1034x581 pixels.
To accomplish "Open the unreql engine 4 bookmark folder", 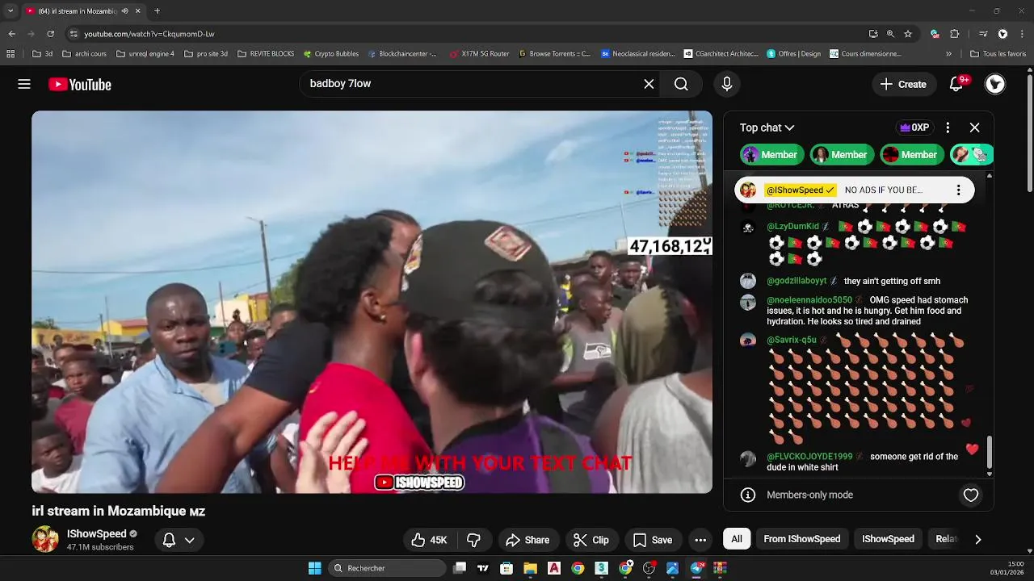I will click(145, 54).
